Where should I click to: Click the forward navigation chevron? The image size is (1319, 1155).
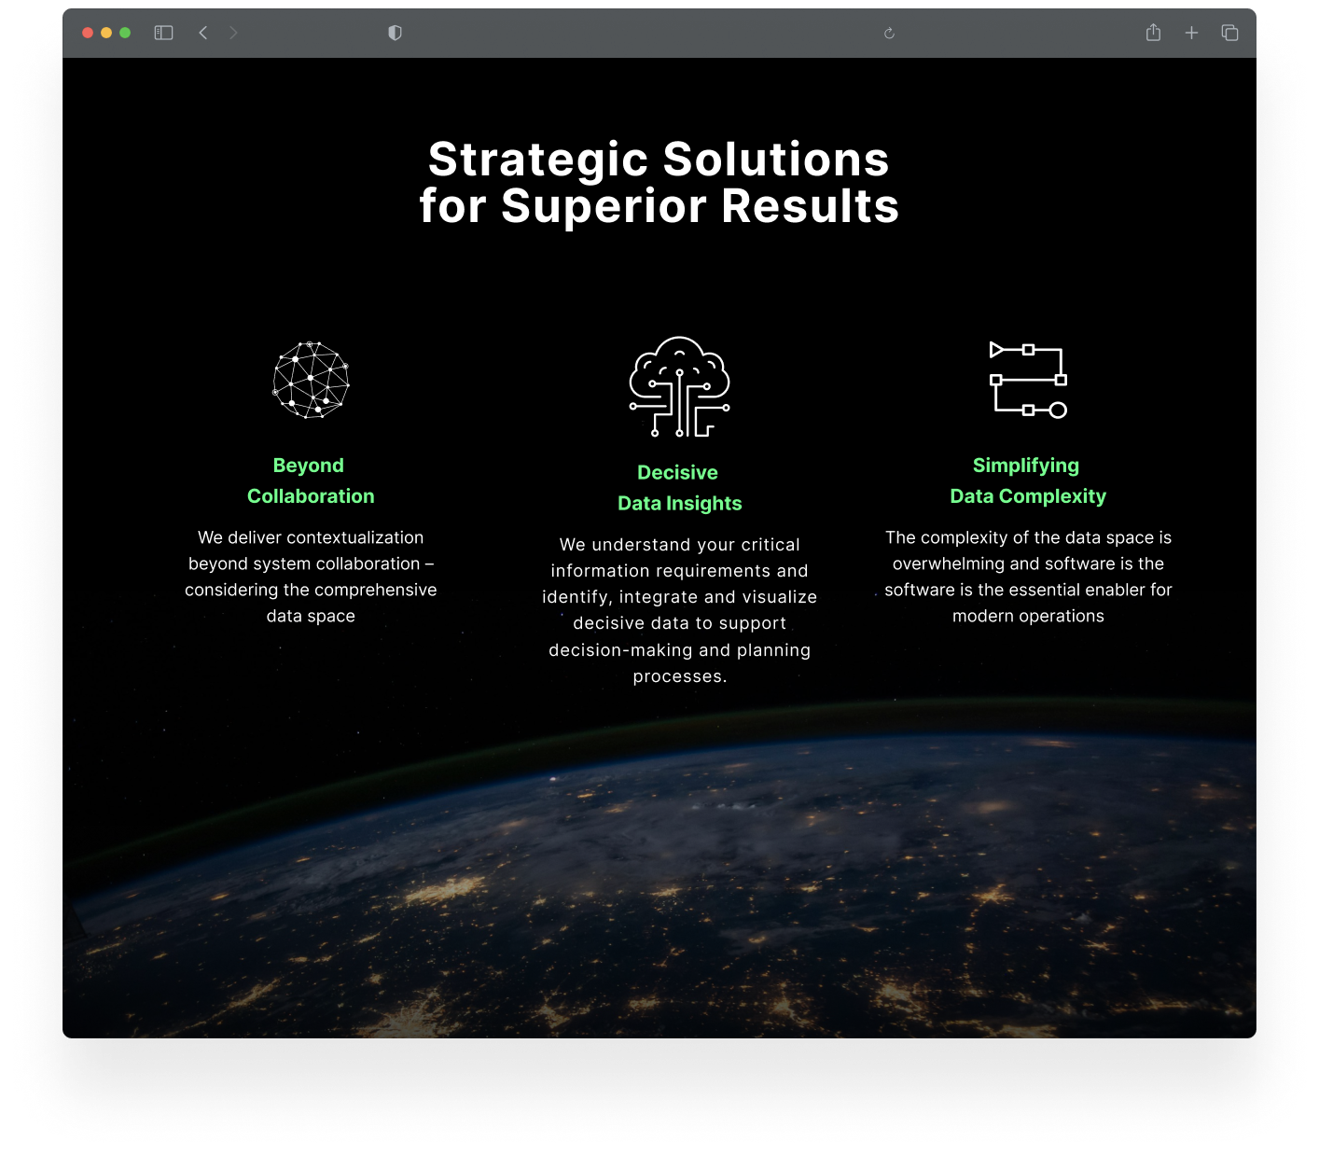pos(233,33)
